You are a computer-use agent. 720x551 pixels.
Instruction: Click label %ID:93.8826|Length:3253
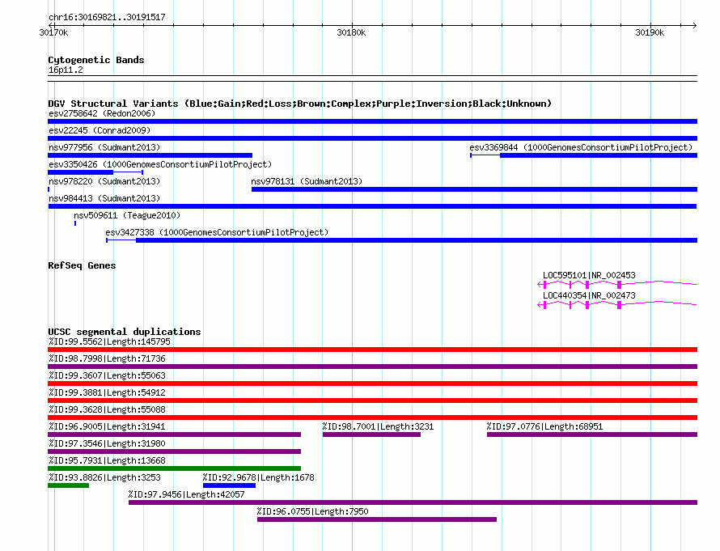(104, 477)
